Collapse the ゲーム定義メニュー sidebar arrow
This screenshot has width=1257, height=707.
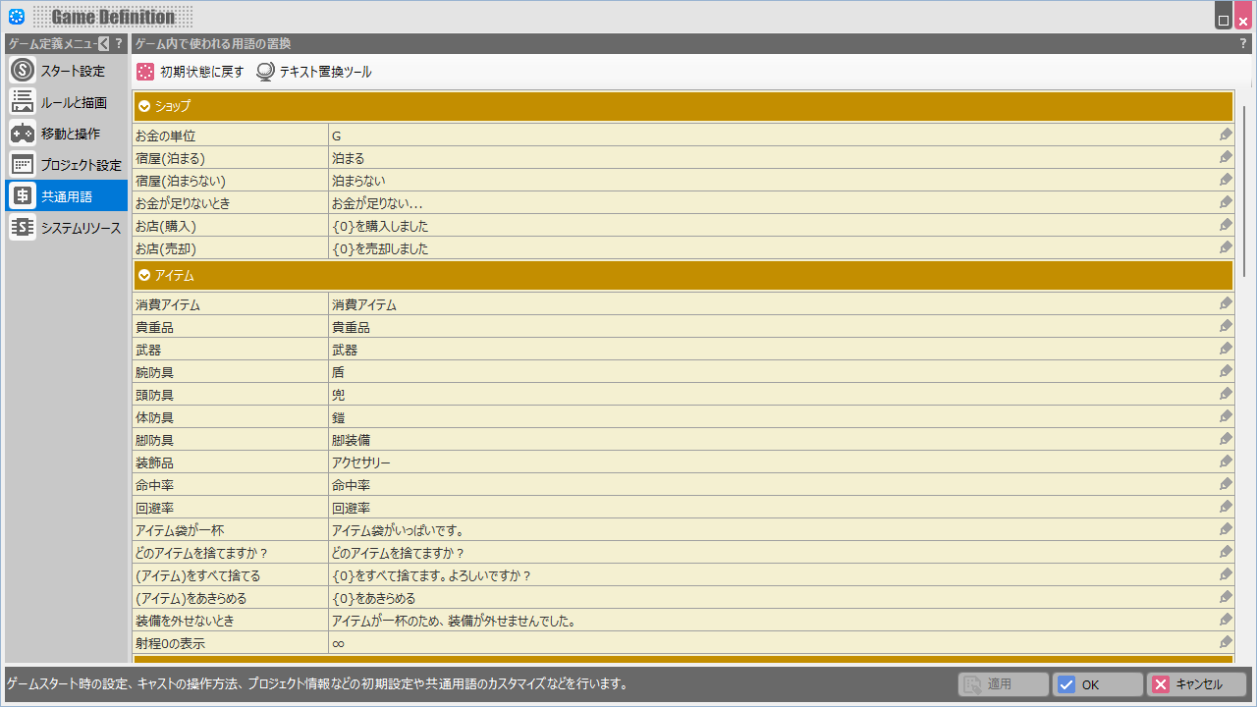pos(103,43)
